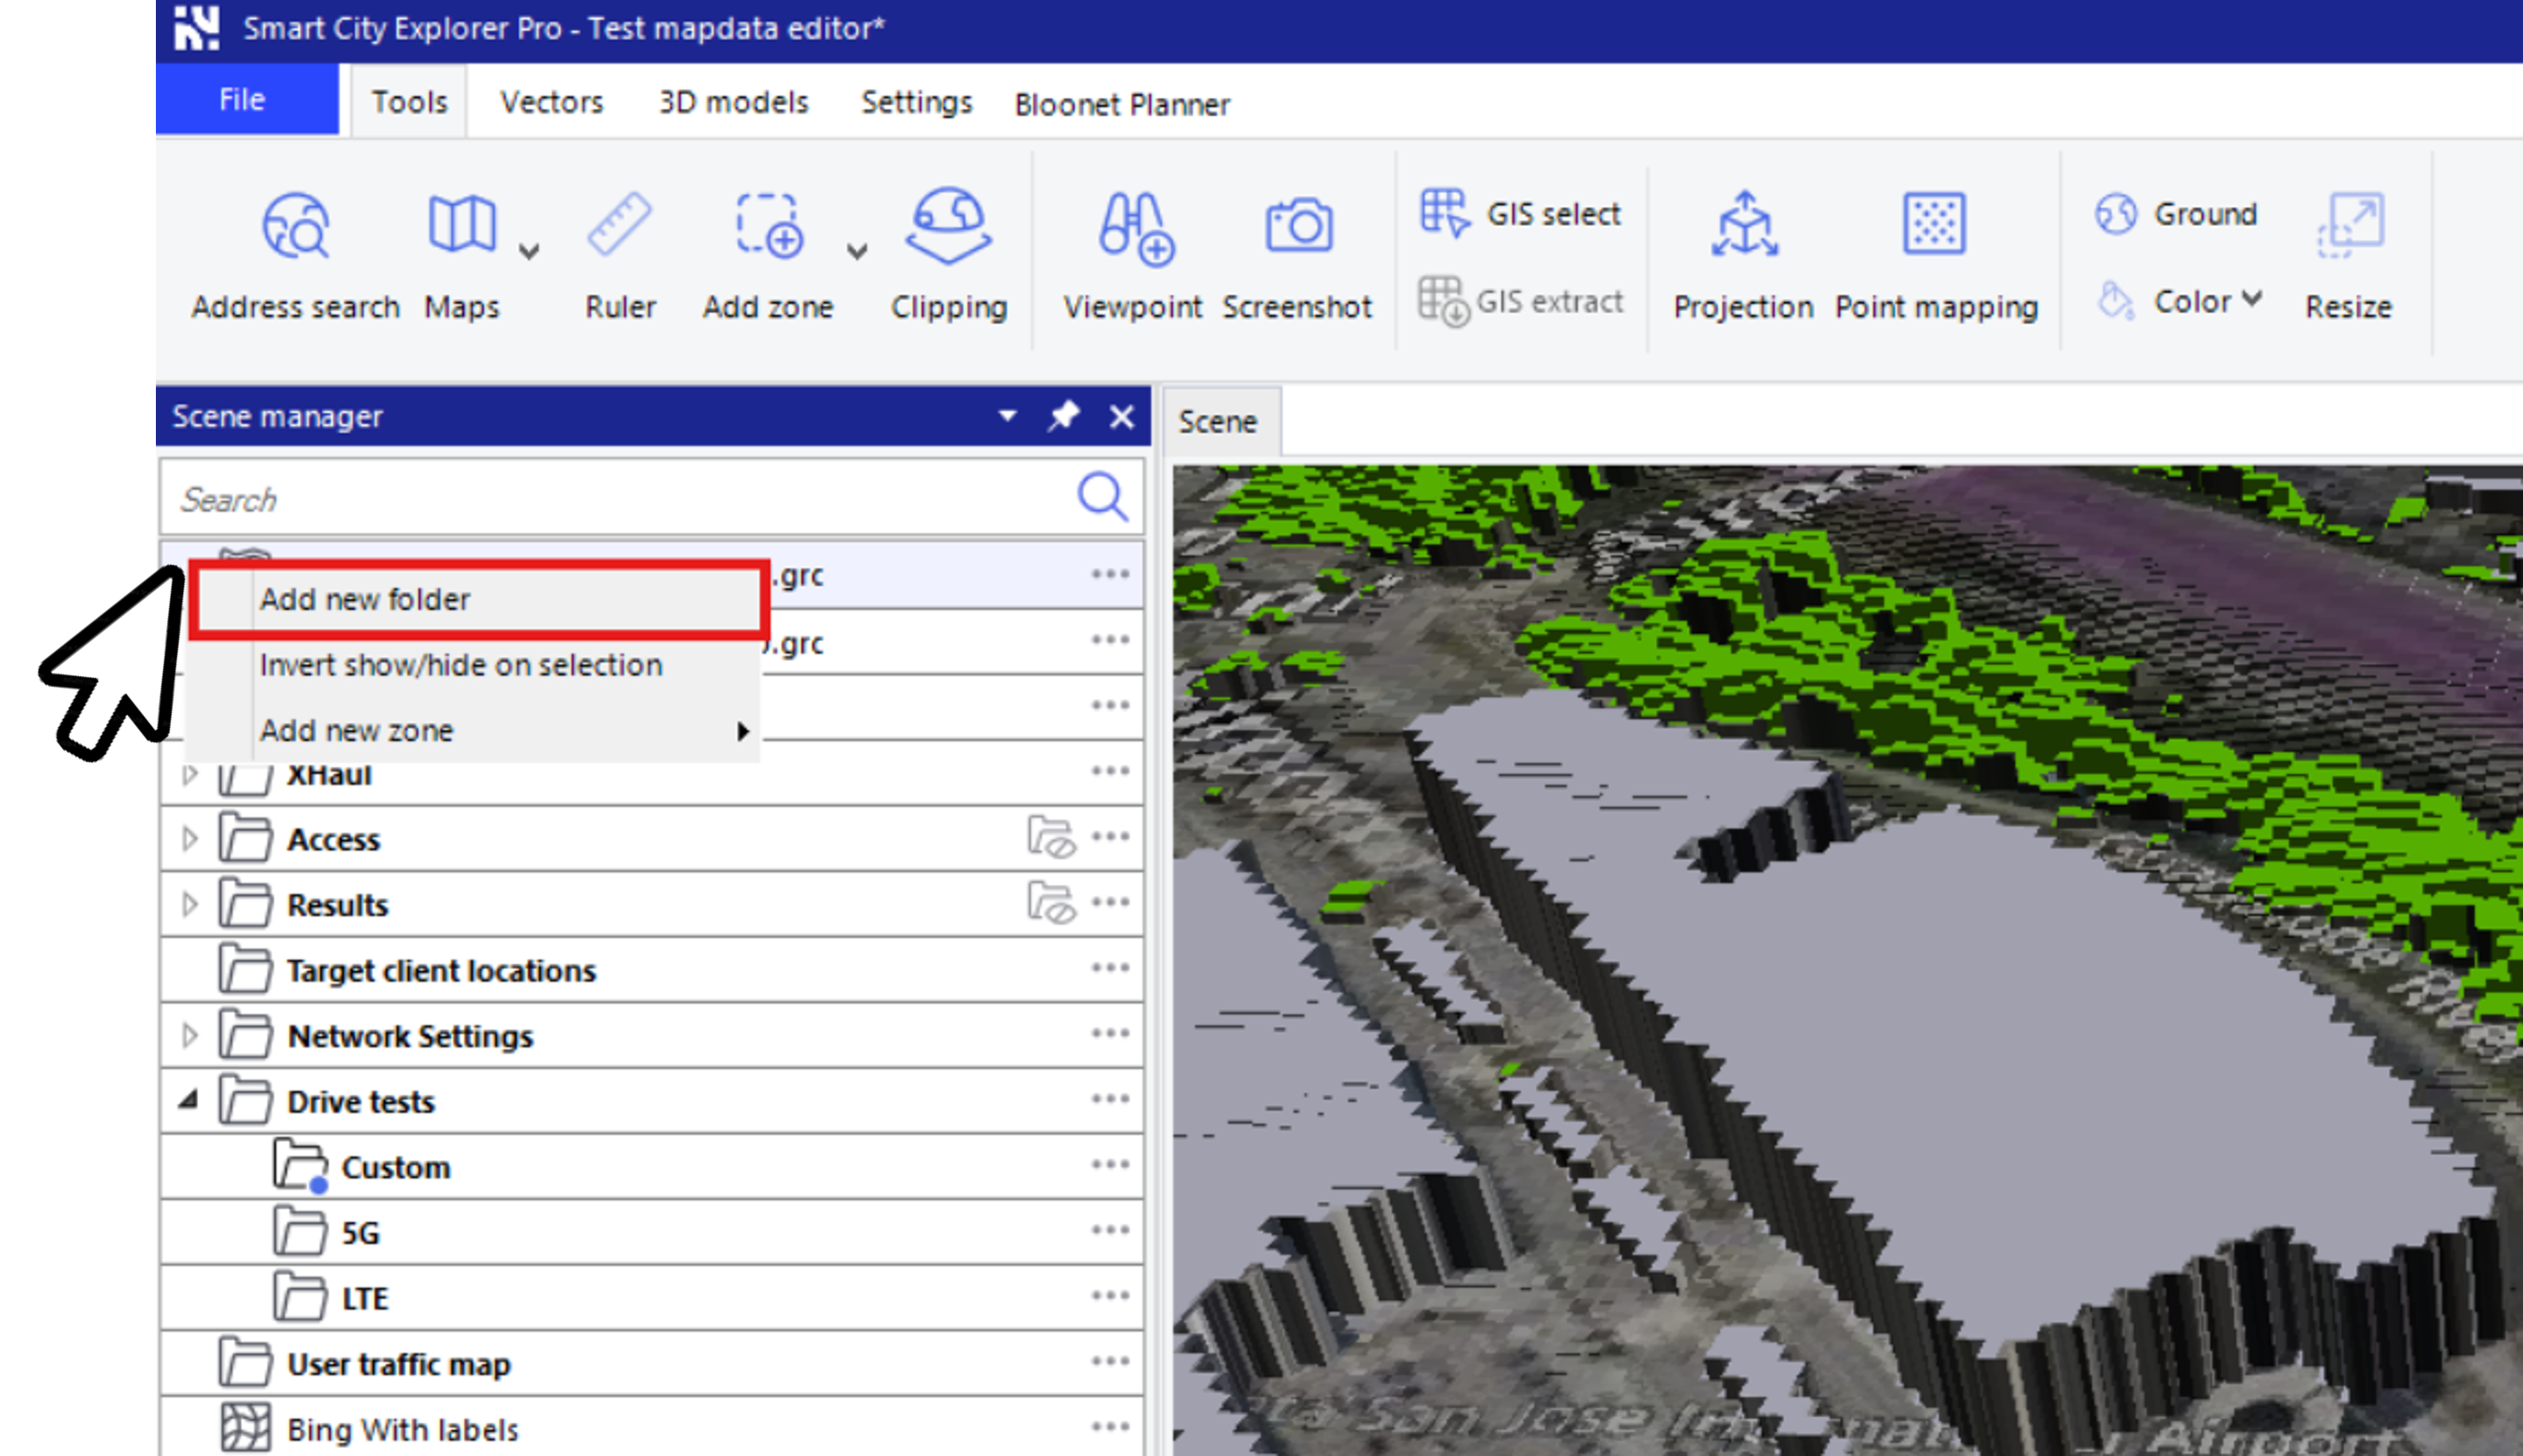
Task: Open the 3D models ribbon tab
Action: 733,102
